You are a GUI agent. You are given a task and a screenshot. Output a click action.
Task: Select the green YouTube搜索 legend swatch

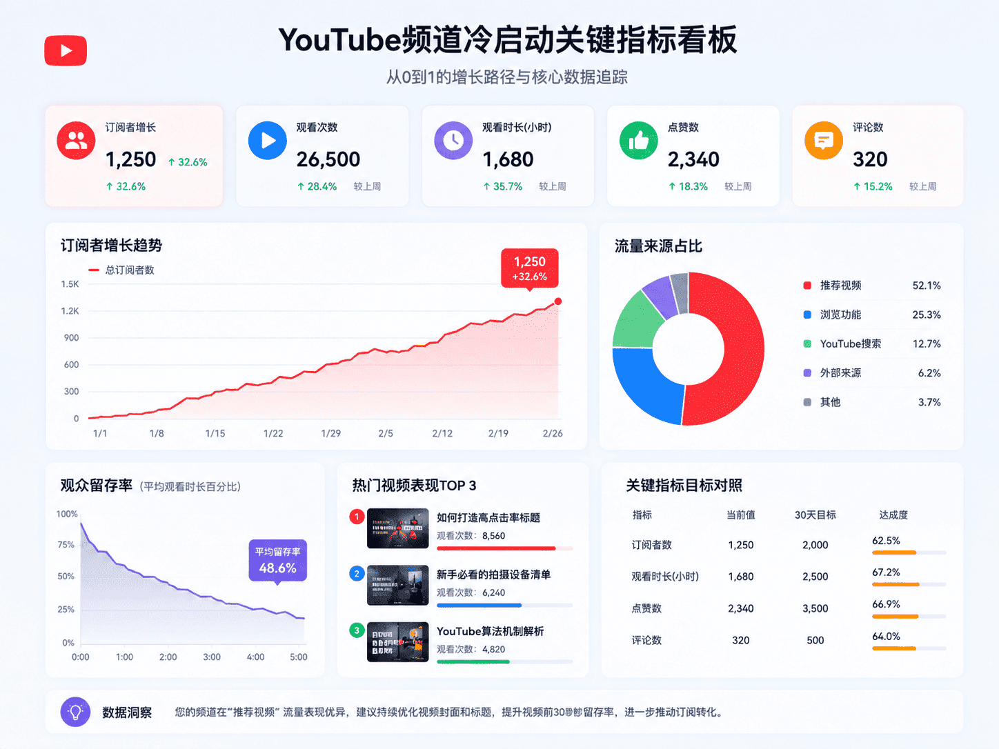pos(807,343)
